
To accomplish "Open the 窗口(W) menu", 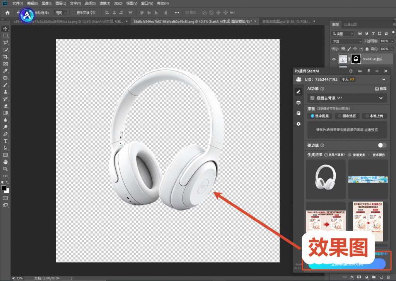I will [147, 3].
